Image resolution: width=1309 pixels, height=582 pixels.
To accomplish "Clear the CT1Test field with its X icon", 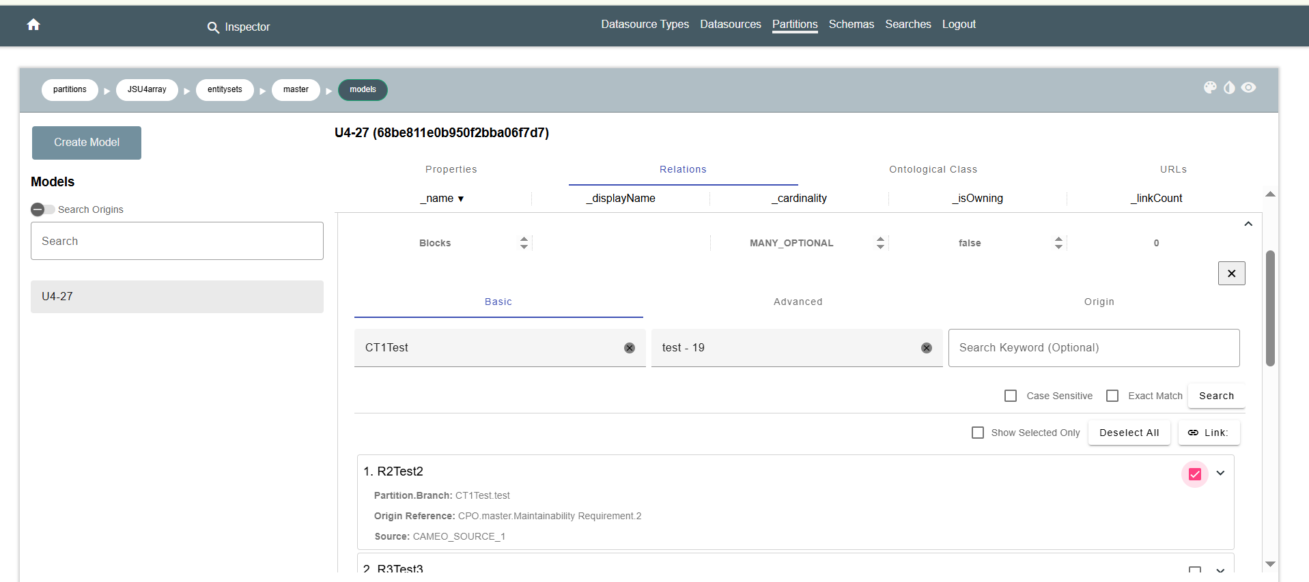I will (629, 348).
